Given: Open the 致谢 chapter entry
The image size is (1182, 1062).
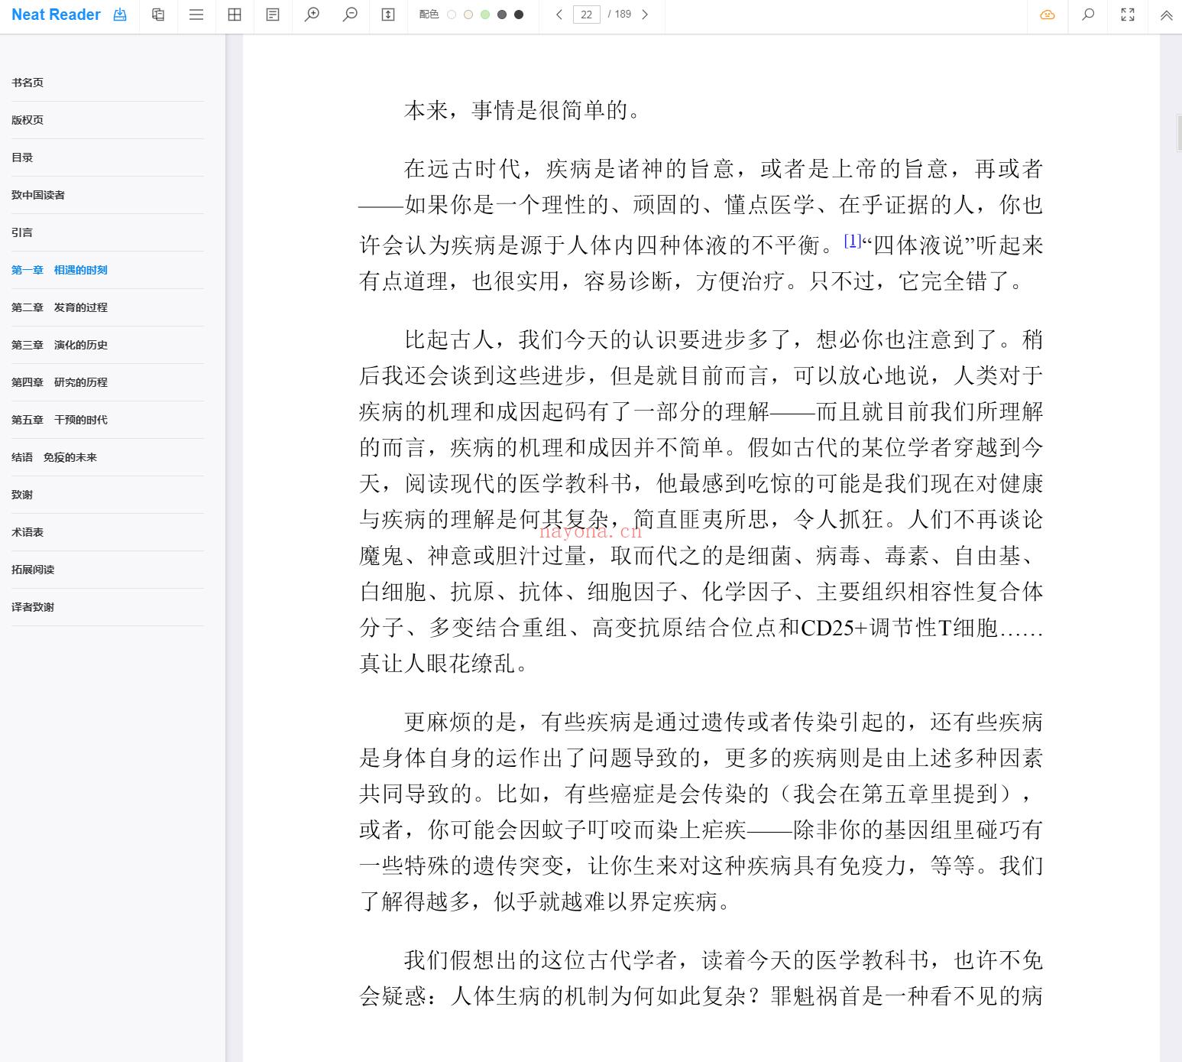Looking at the screenshot, I should tap(108, 495).
